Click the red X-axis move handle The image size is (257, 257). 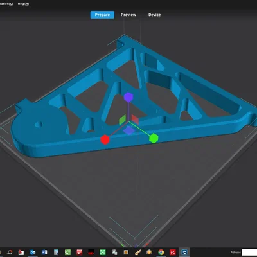click(x=105, y=139)
